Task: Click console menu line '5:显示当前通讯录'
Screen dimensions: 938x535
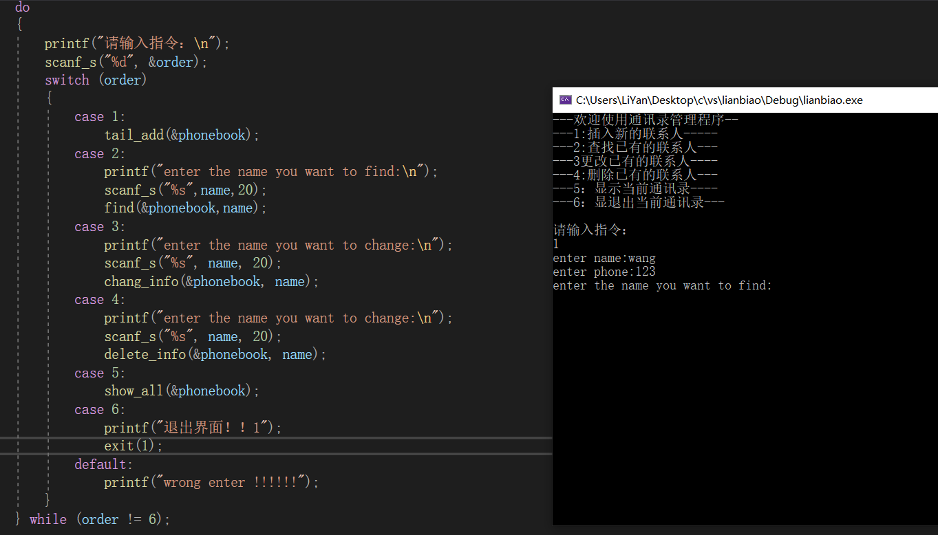Action: [635, 188]
